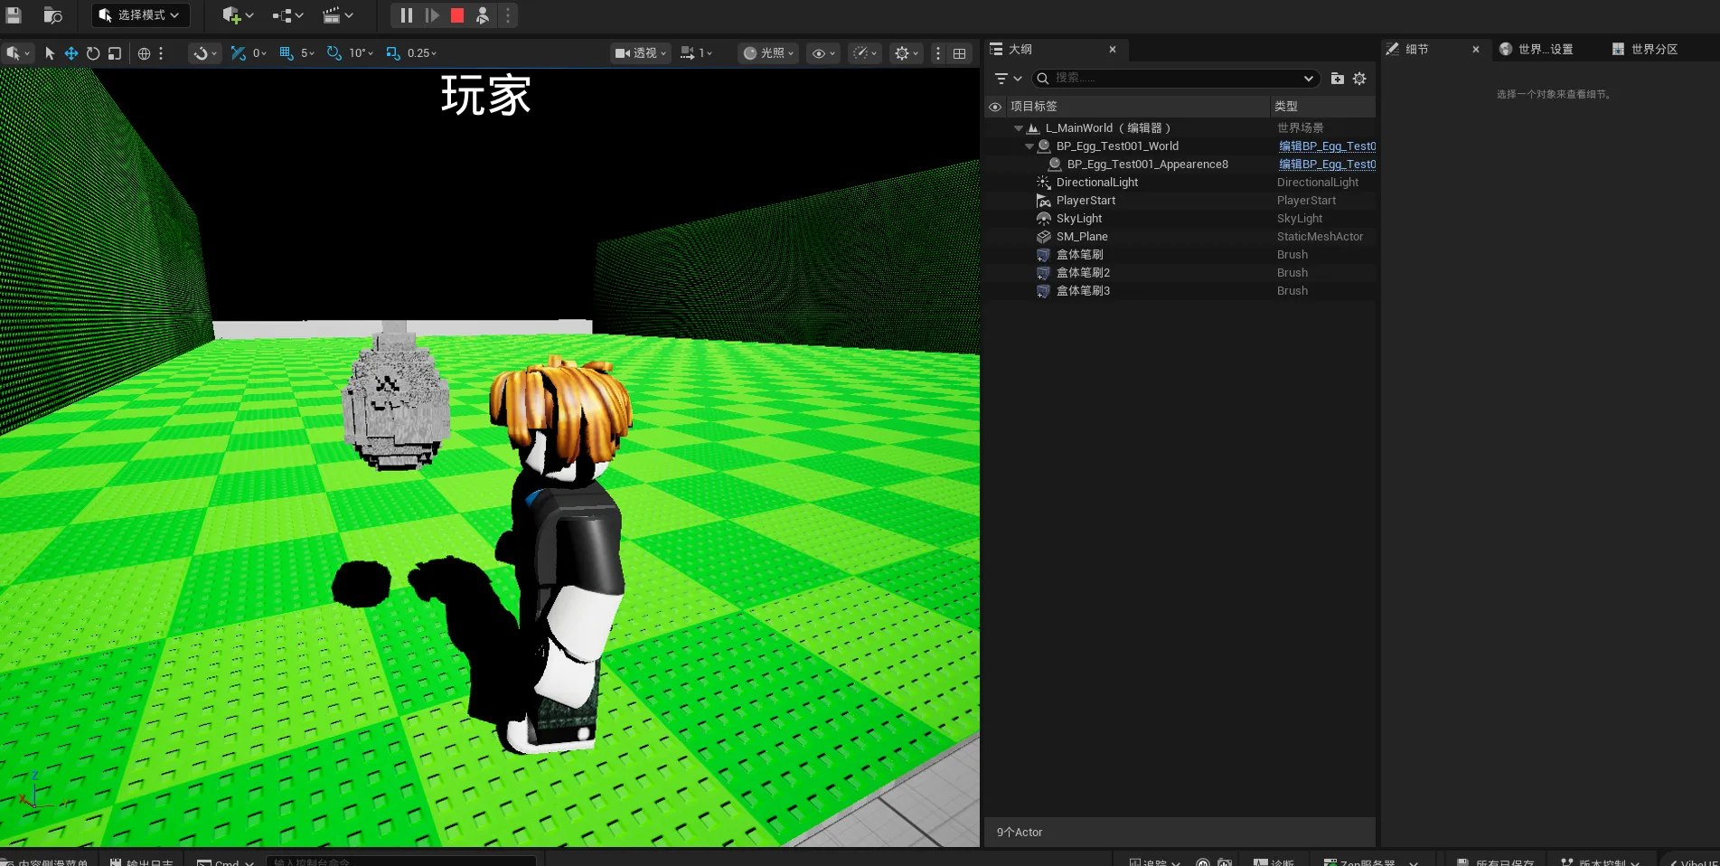Open viewport show flags eye menu
The height and width of the screenshot is (866, 1720).
[x=823, y=53]
